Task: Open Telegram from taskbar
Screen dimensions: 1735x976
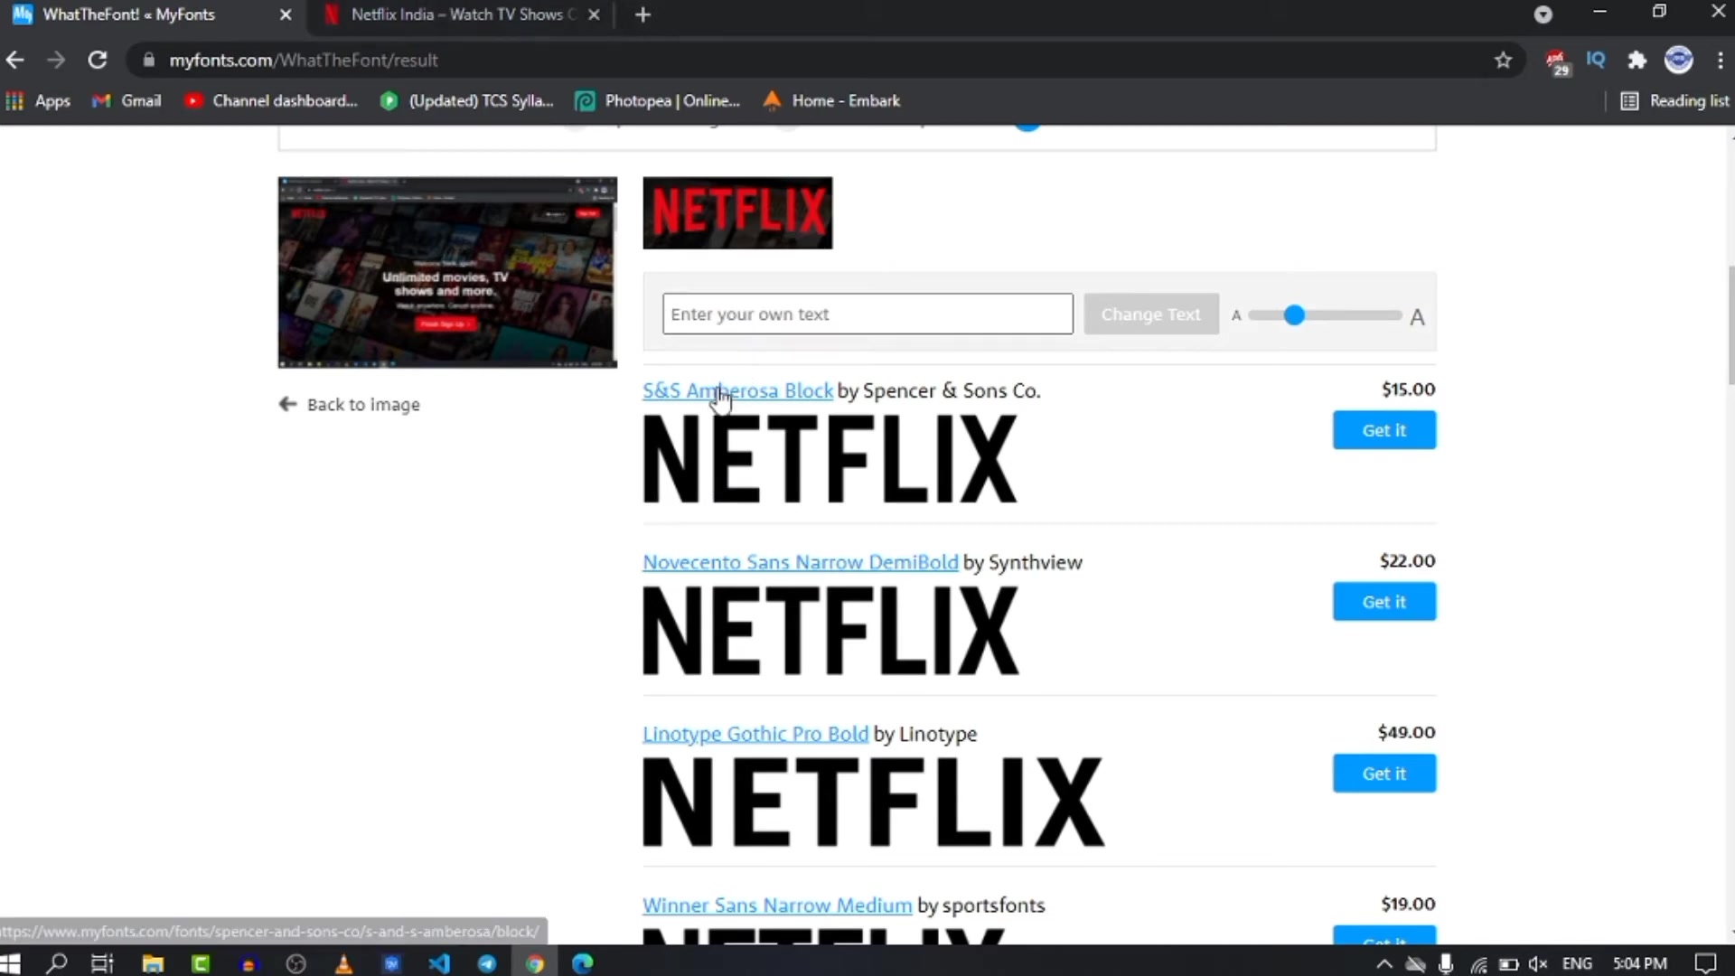Action: point(487,963)
